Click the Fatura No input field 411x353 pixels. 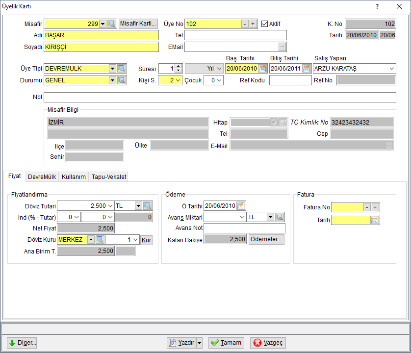point(348,207)
